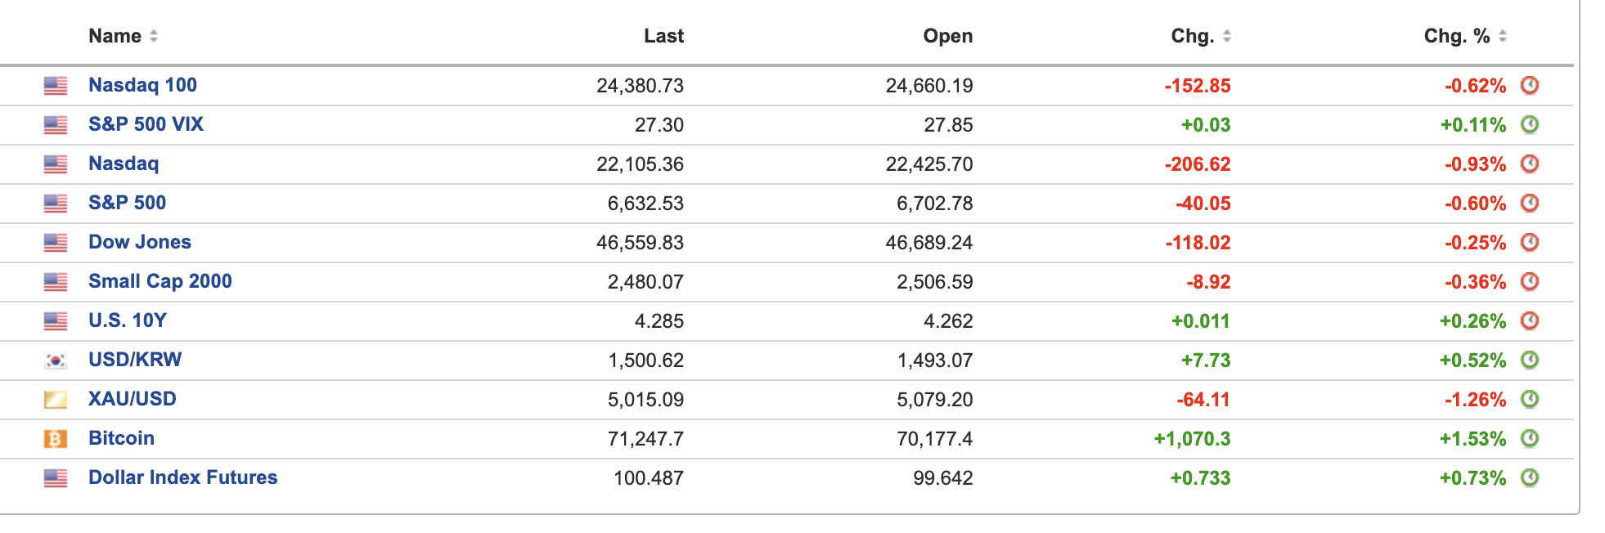This screenshot has height=533, width=1605.
Task: Go to the Small Cap 2000 page
Action: 160,281
